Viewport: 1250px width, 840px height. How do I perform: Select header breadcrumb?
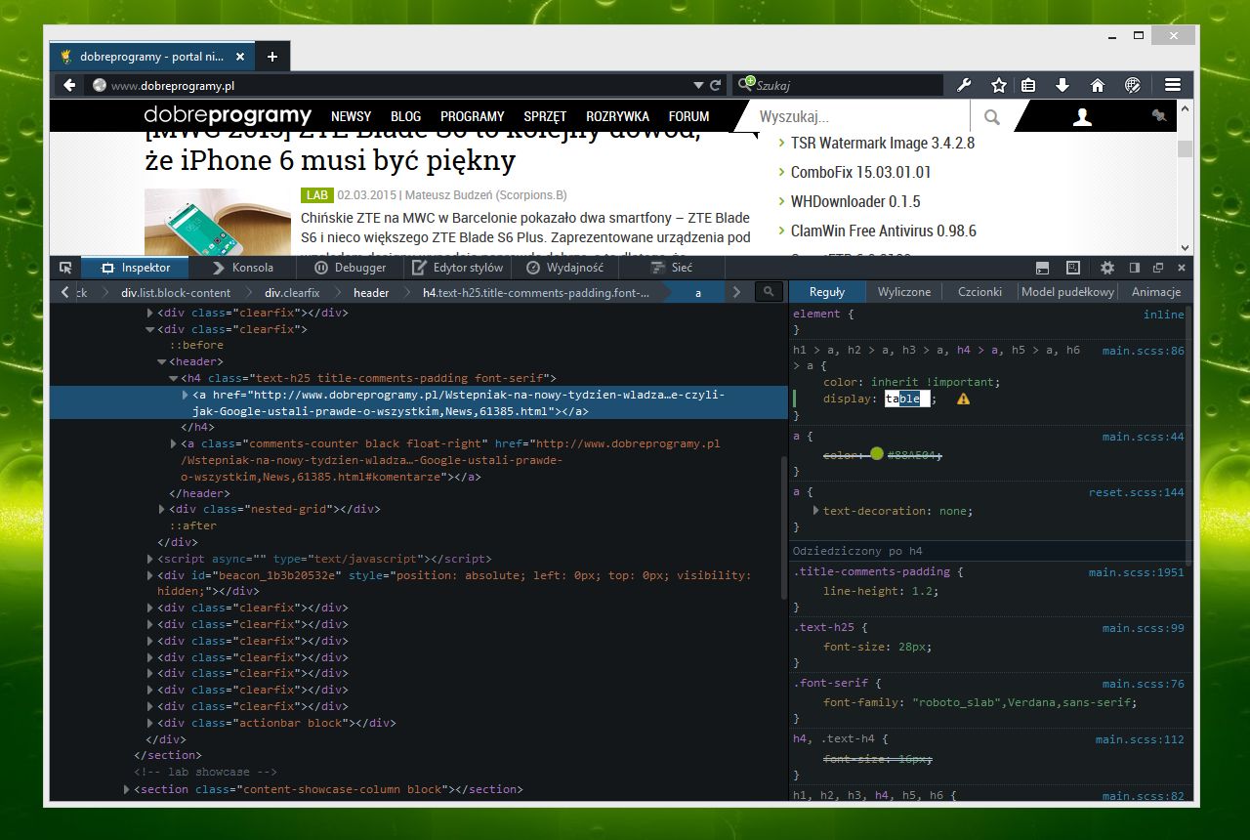tap(371, 292)
